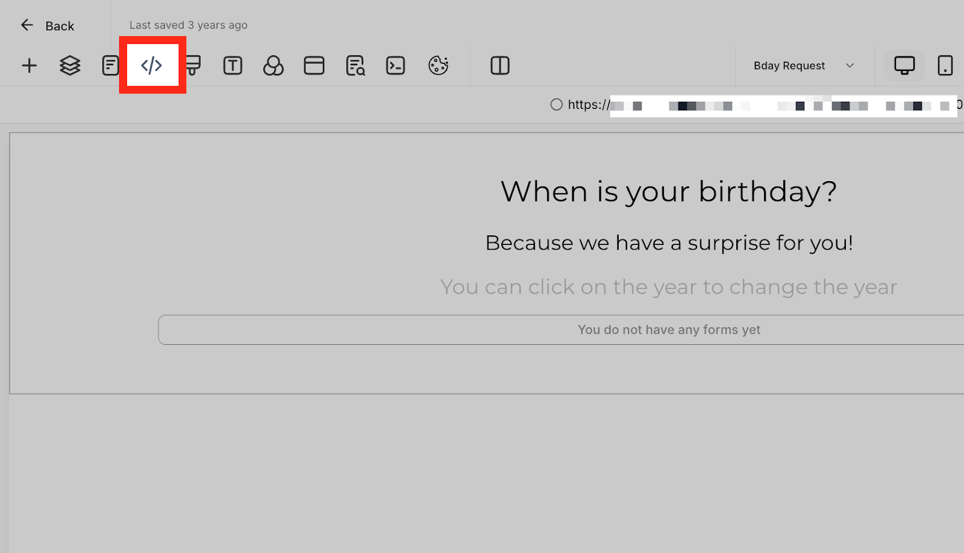964x553 pixels.
Task: Select the radio circle beside the URL
Action: 556,105
